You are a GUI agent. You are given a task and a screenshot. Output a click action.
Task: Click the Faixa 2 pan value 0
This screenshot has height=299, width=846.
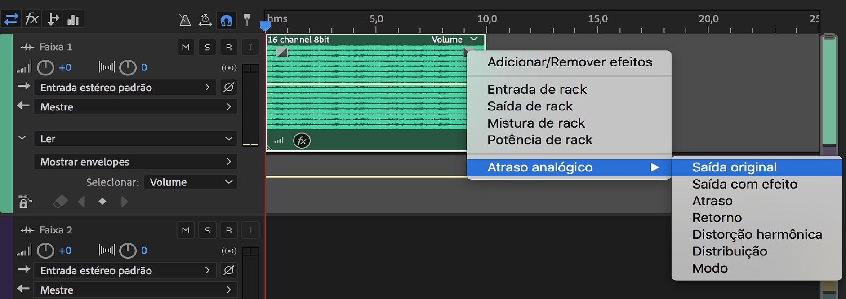[x=144, y=251]
